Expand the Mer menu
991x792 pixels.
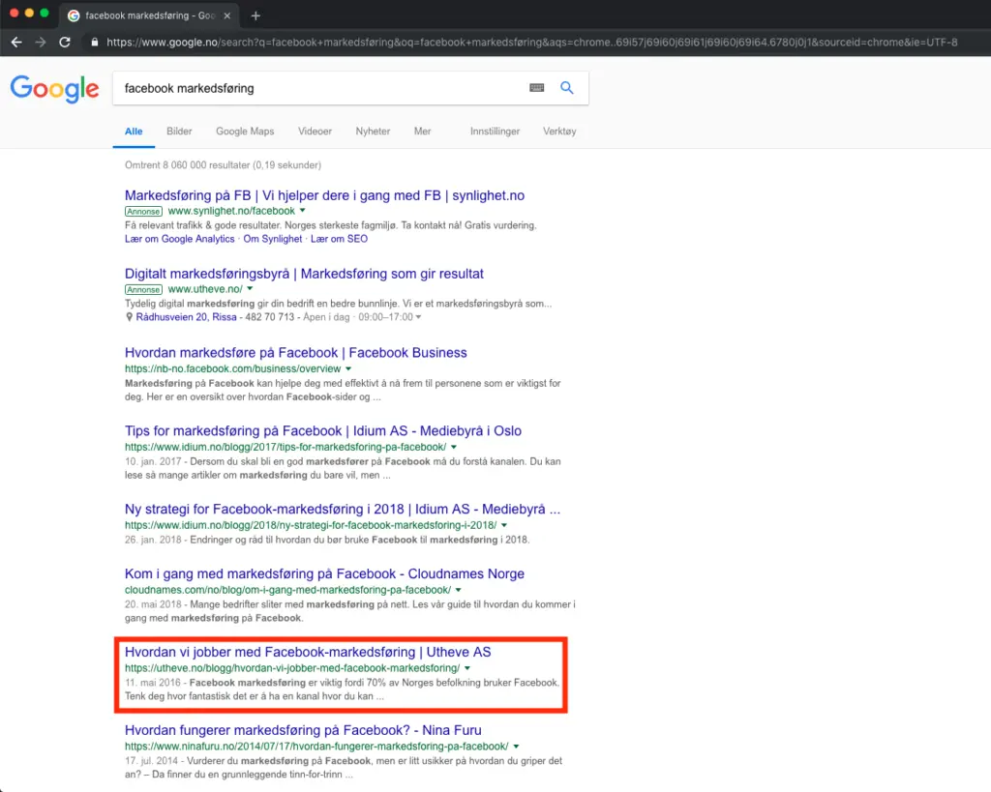click(x=422, y=132)
